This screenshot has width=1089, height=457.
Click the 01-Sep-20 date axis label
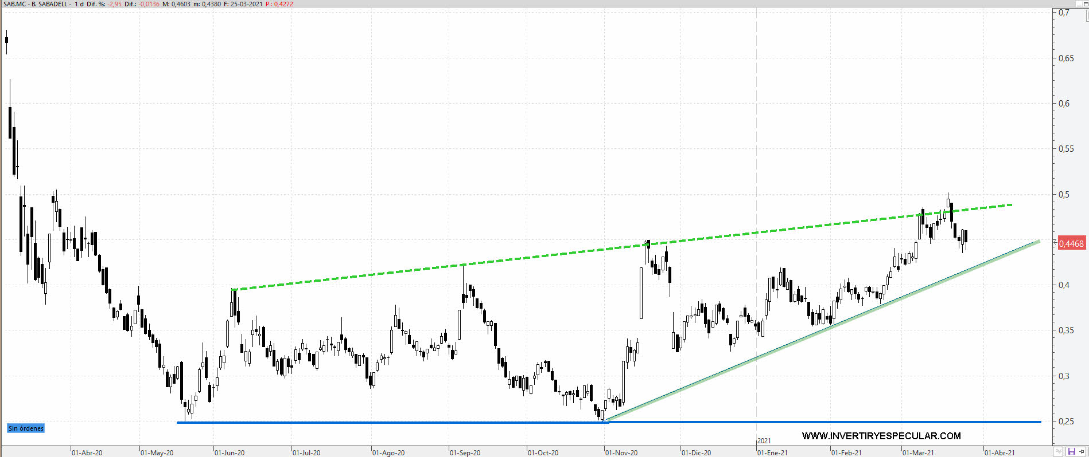(465, 453)
